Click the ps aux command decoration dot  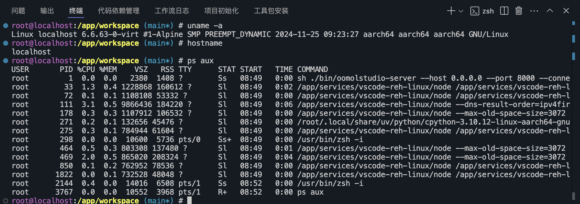click(x=6, y=61)
